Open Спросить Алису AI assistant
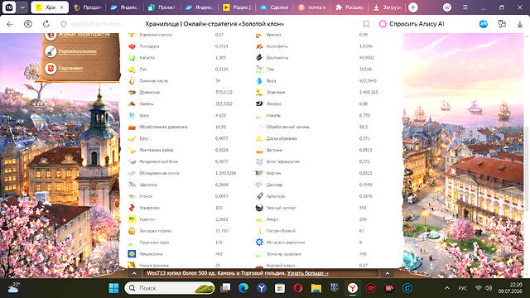The width and height of the screenshot is (530, 298). [412, 24]
